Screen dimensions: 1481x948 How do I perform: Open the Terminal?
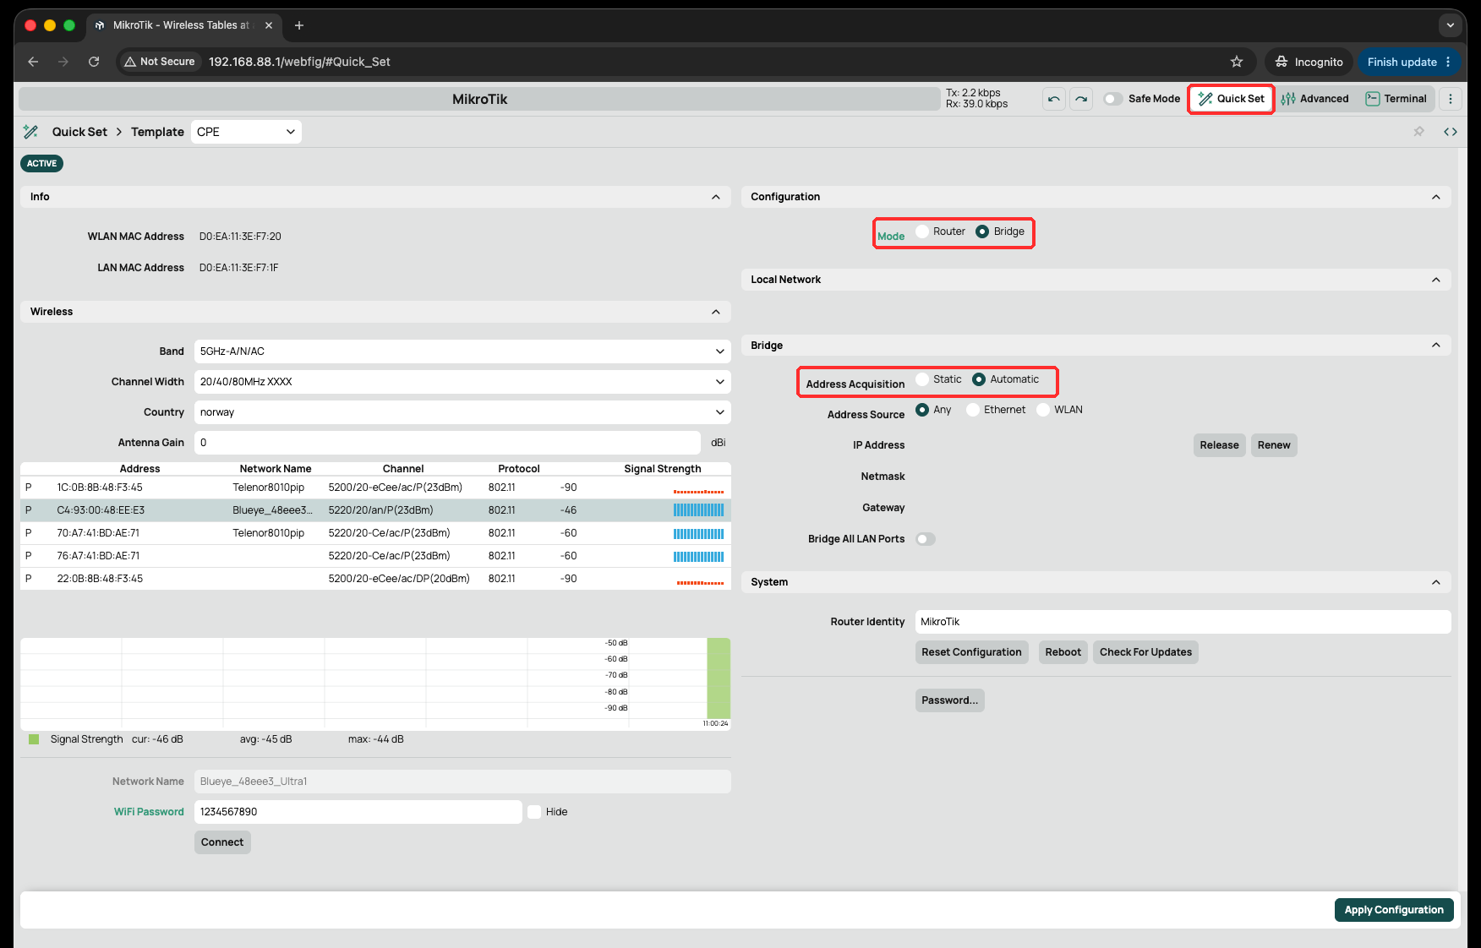(x=1396, y=99)
